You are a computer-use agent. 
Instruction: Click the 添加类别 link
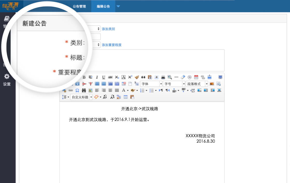click(108, 29)
